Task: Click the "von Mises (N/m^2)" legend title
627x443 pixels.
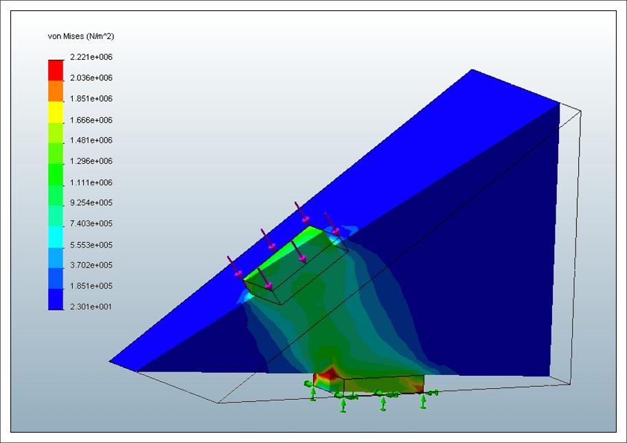Action: tap(81, 36)
